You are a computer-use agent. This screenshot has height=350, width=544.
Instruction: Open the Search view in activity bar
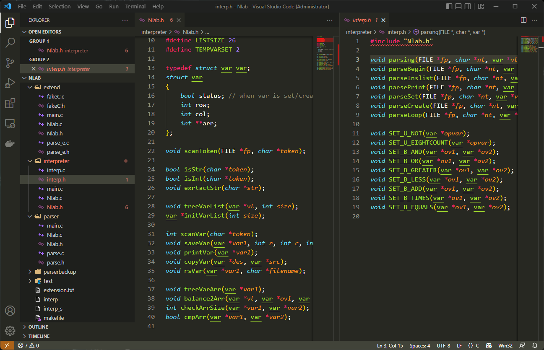(10, 42)
